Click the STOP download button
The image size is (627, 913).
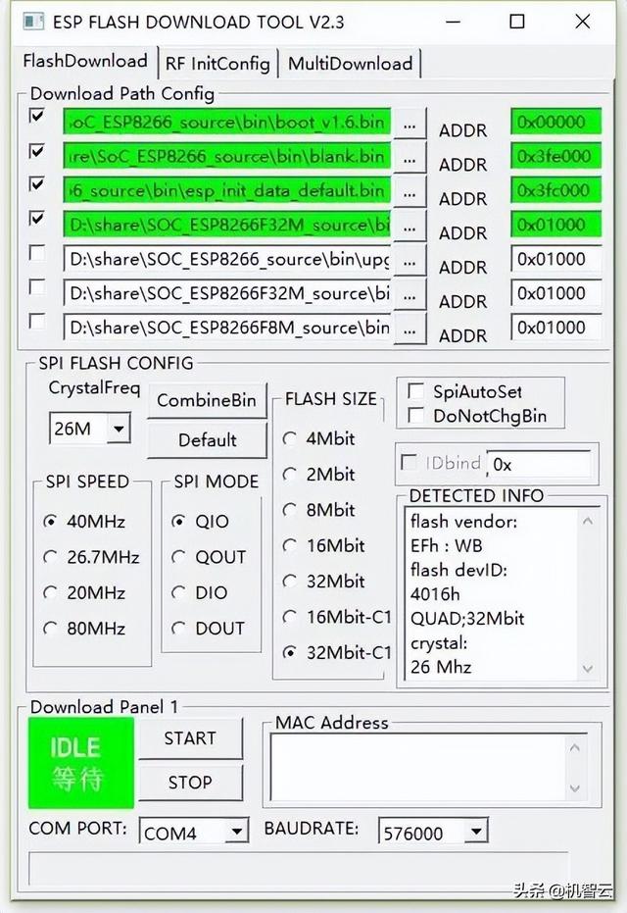(190, 782)
